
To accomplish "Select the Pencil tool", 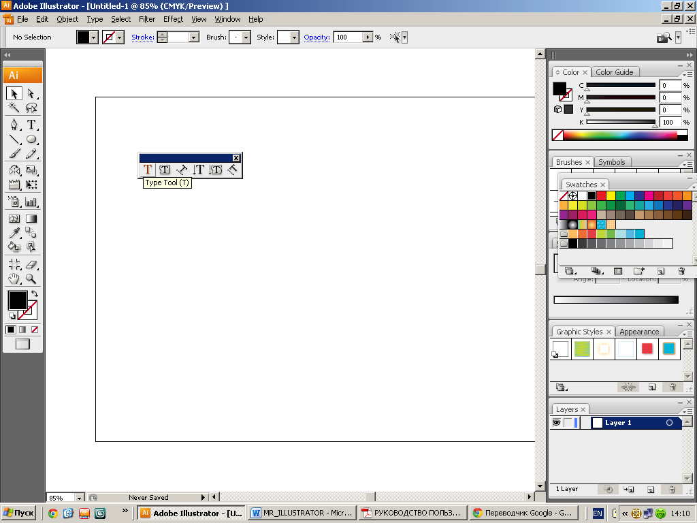I will pyautogui.click(x=31, y=153).
